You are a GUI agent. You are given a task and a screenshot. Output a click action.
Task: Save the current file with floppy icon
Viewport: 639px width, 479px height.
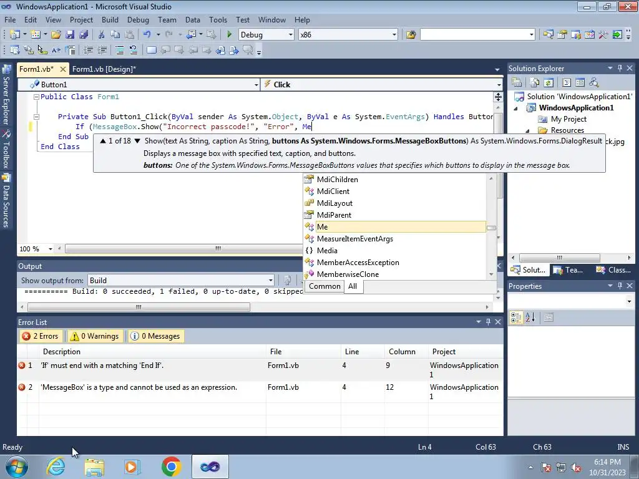click(x=70, y=35)
